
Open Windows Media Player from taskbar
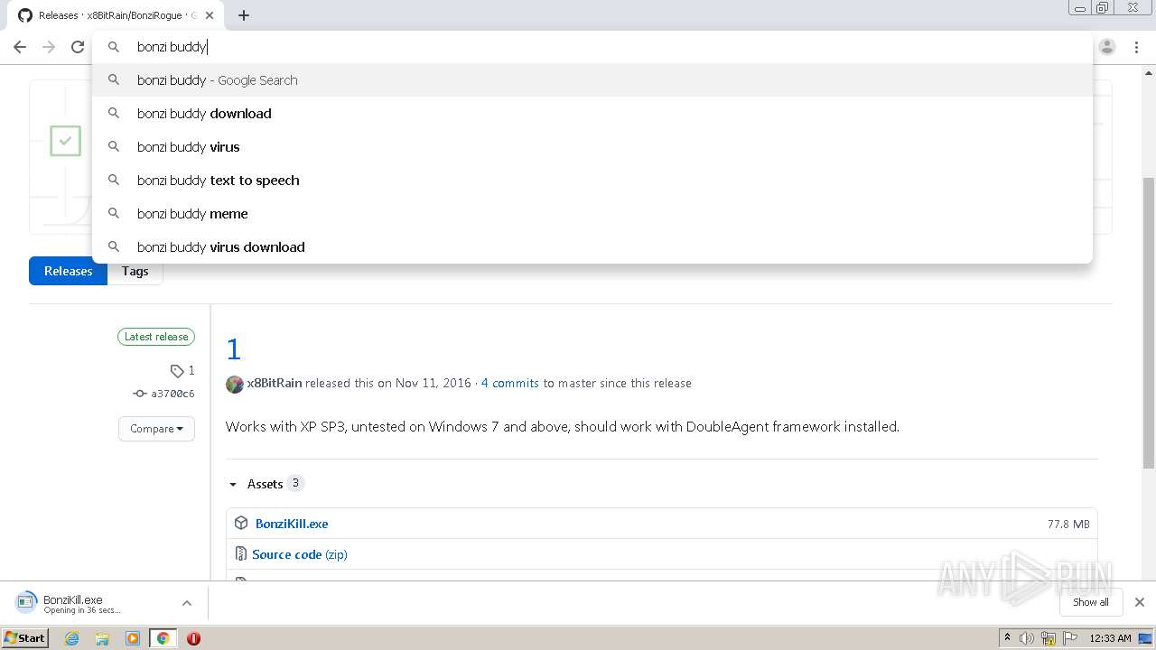[133, 638]
